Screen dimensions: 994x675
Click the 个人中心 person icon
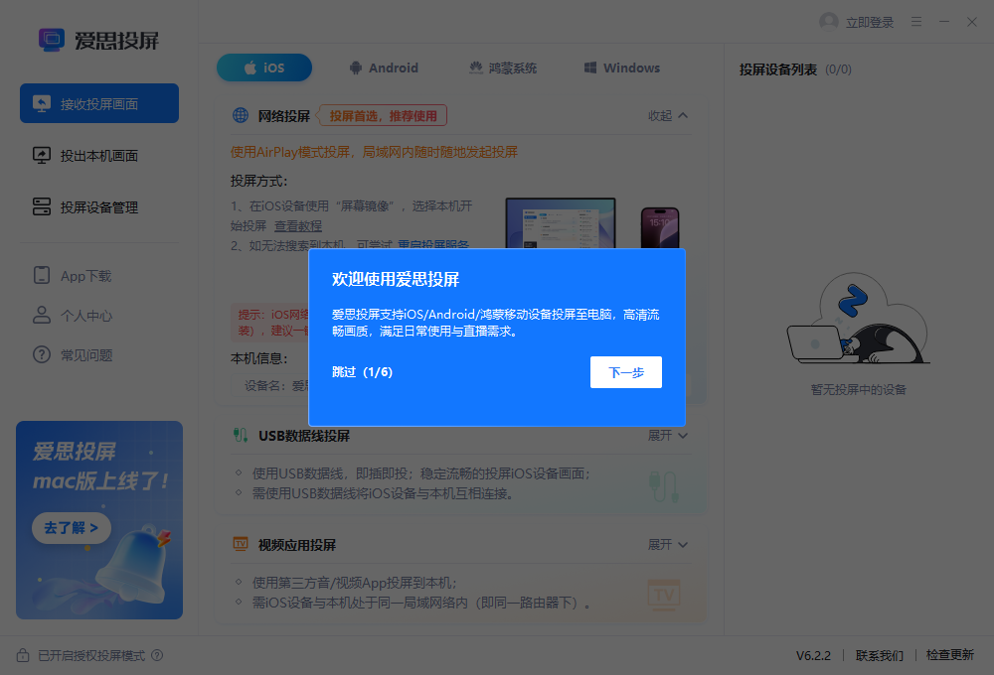42,315
